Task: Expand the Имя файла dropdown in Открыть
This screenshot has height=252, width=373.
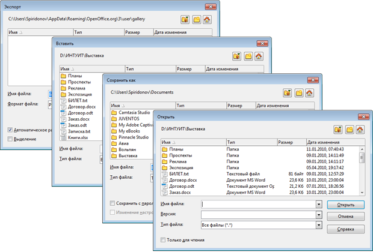Action: pyautogui.click(x=318, y=204)
